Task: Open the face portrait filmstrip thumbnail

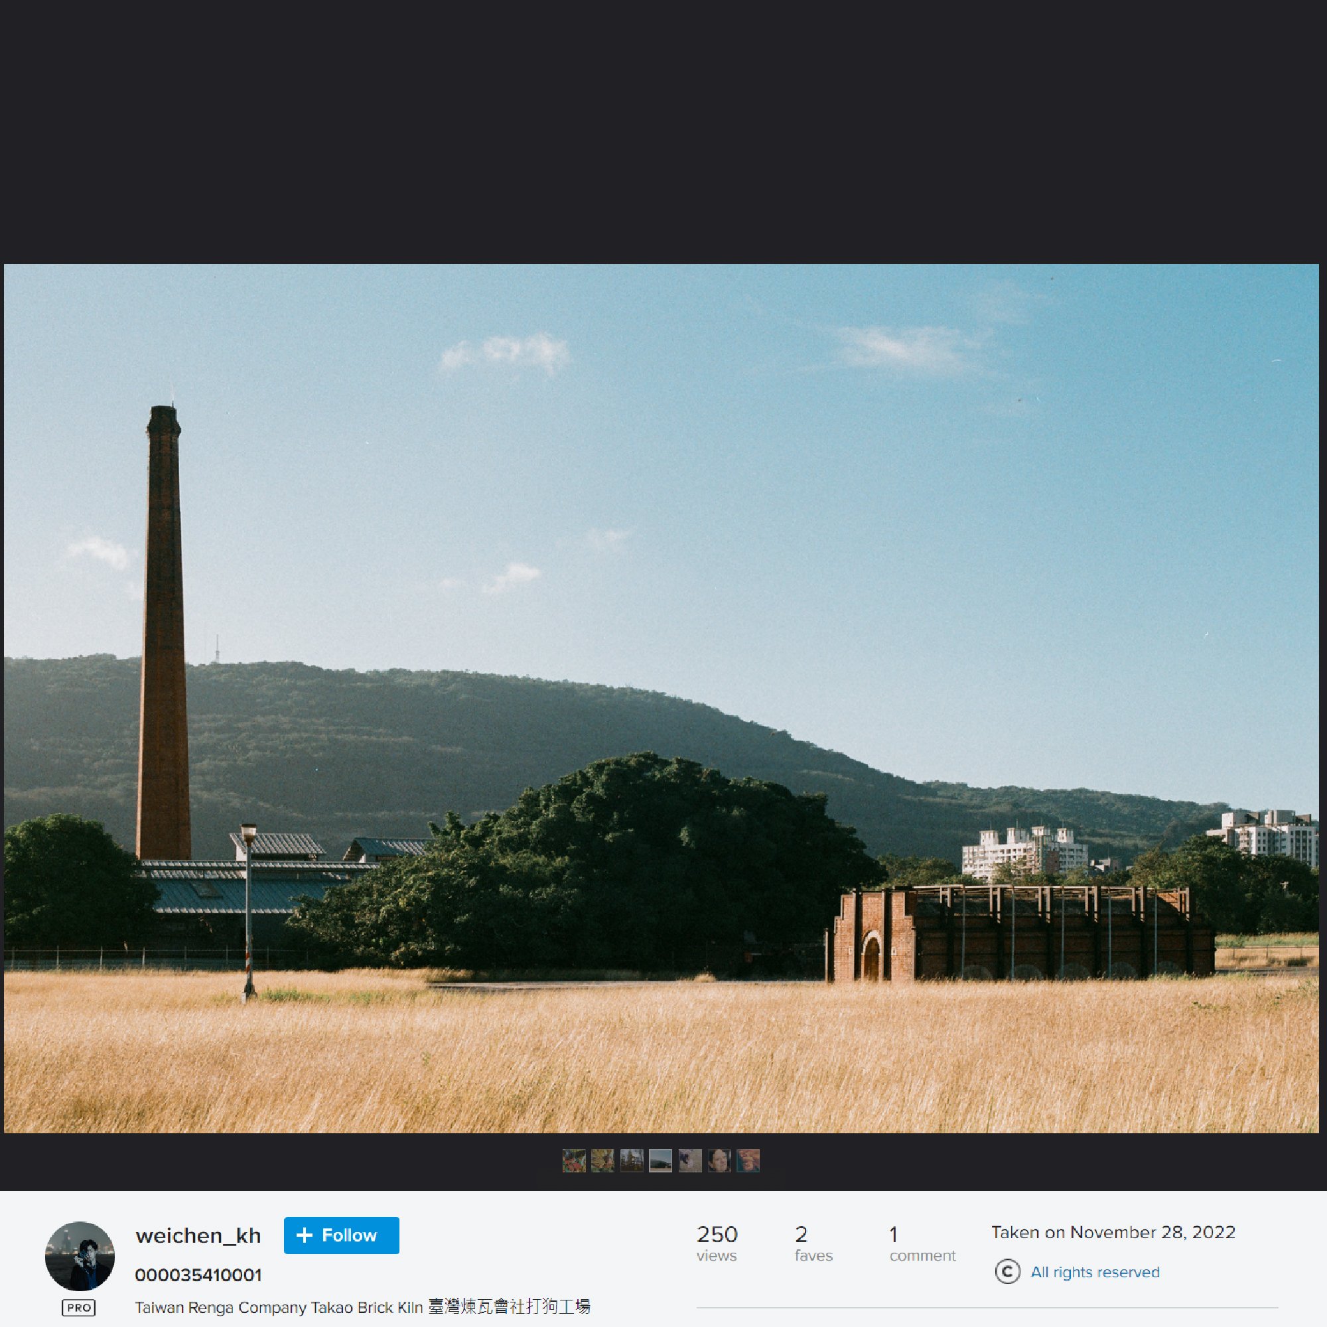Action: (x=719, y=1160)
